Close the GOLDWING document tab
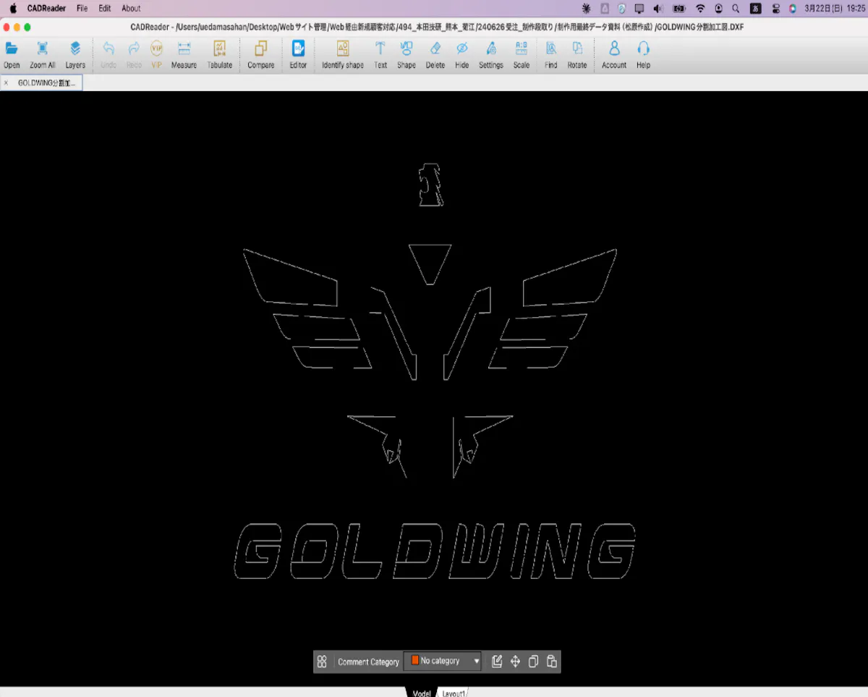Viewport: 868px width, 697px height. (x=6, y=83)
